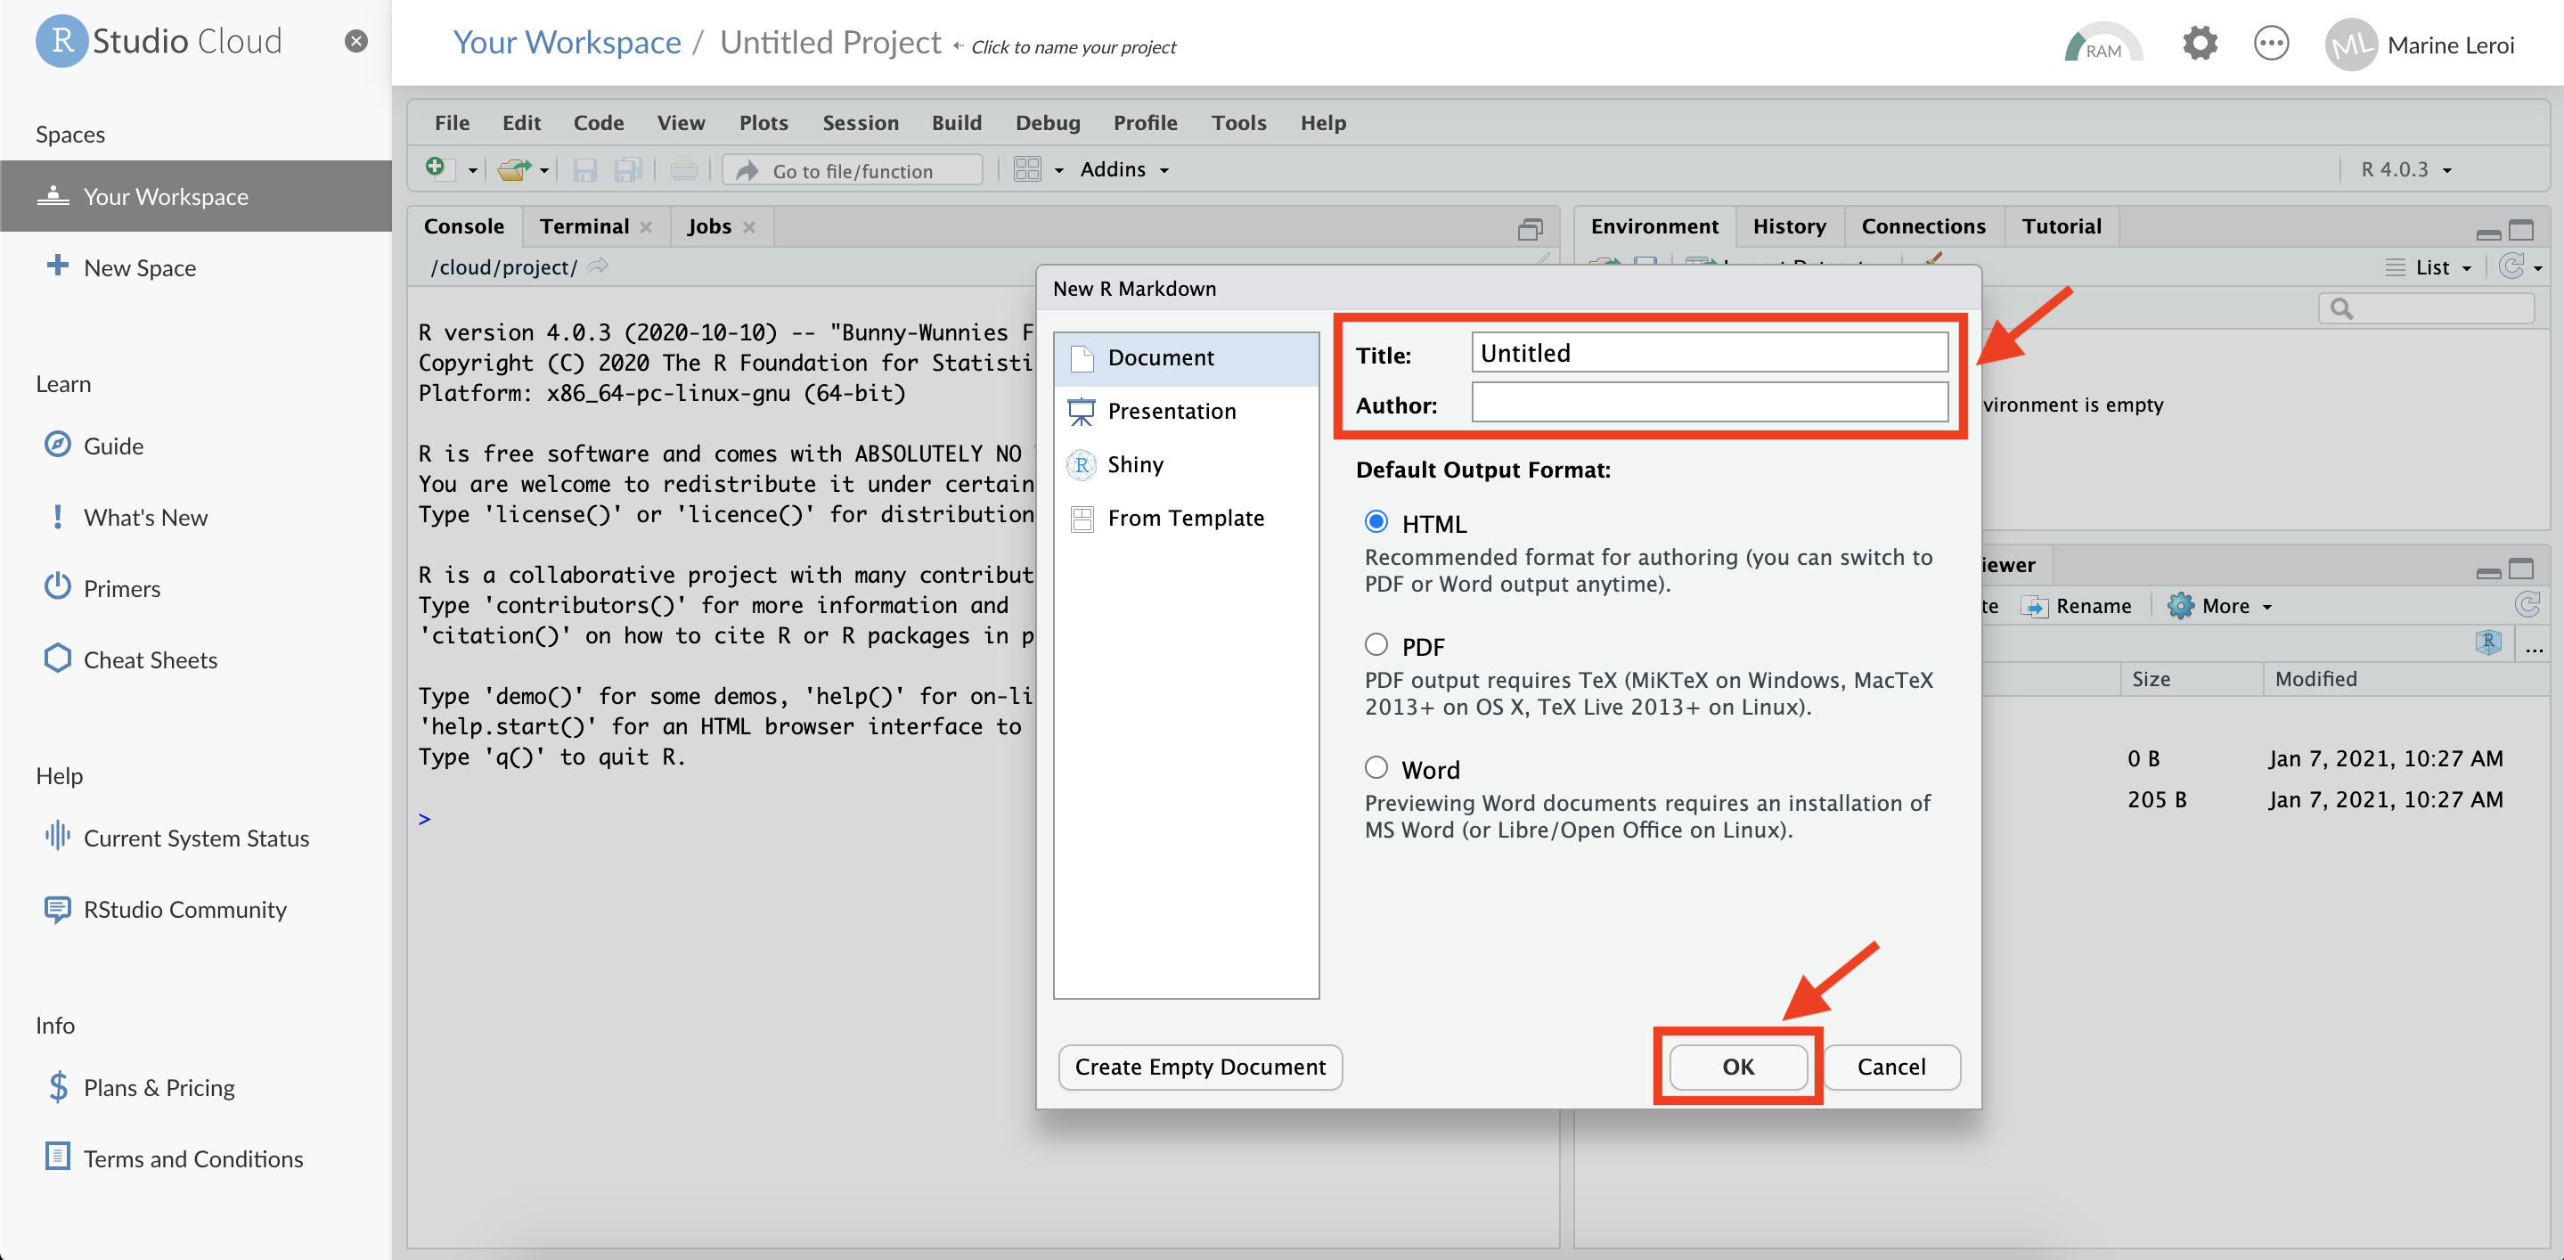Click the Go to file/function field
This screenshot has height=1260, width=2564.
pos(853,170)
